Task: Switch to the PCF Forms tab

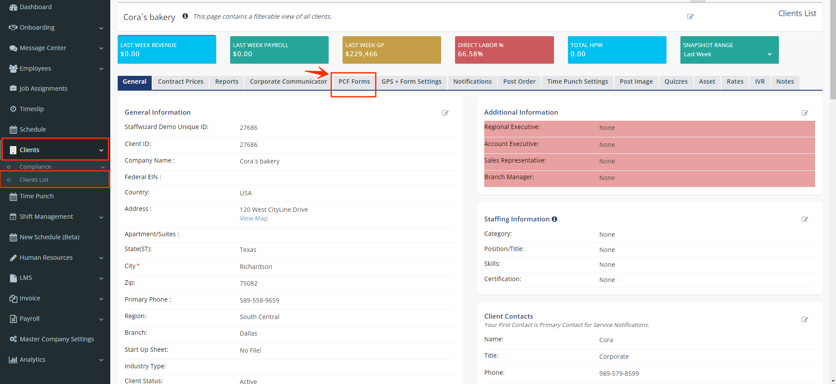Action: click(x=354, y=82)
